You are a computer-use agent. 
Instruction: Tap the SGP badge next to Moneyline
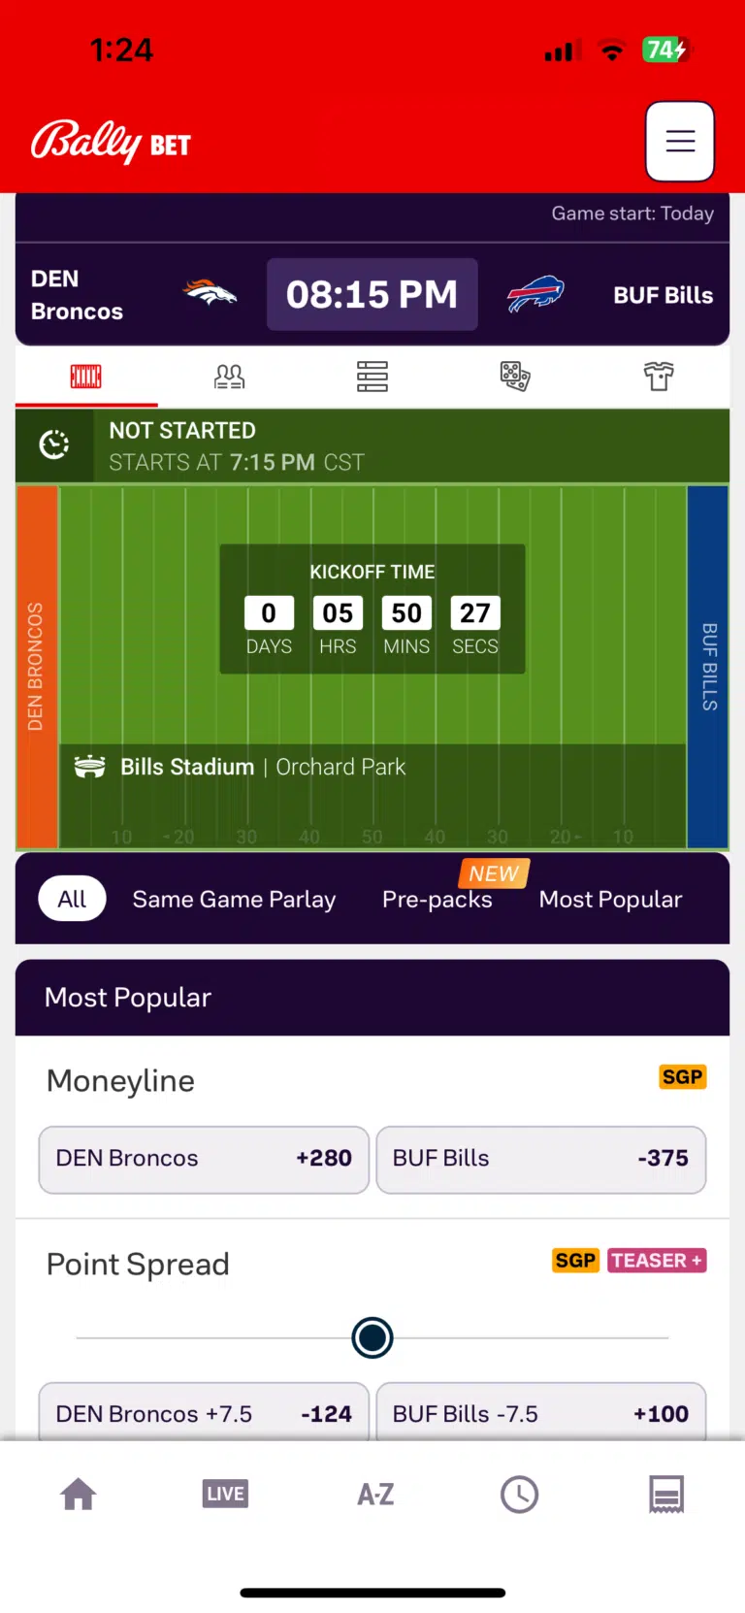pyautogui.click(x=682, y=1076)
